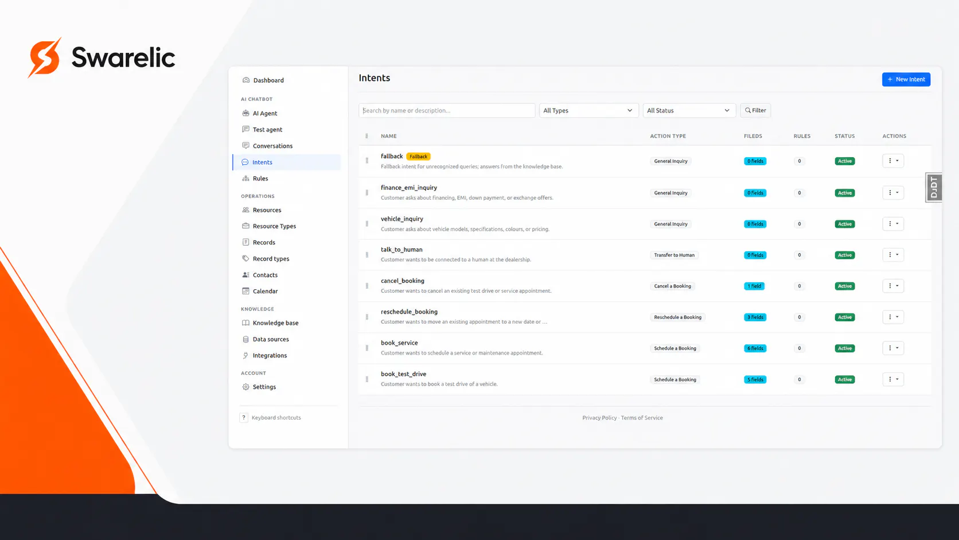Click the 'Cancel a Booking' action type tag

click(x=672, y=286)
